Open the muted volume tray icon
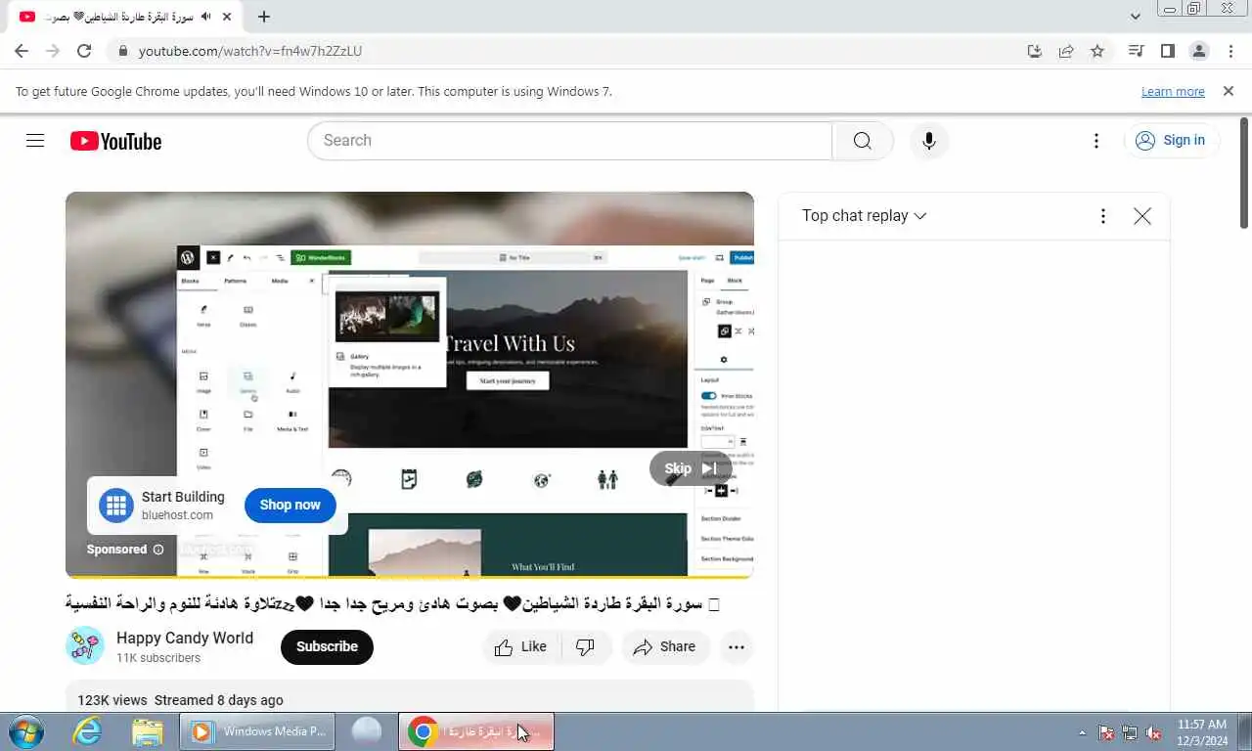The image size is (1252, 751). [1153, 732]
